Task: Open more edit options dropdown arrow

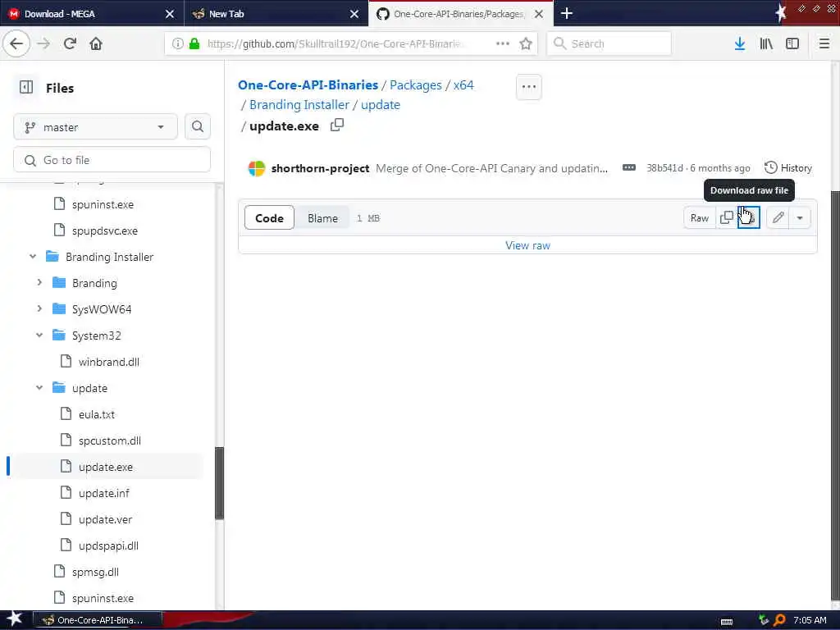Action: (x=799, y=217)
